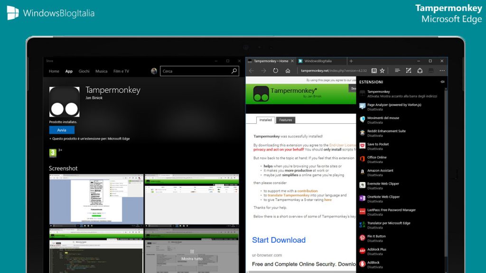Expand Mostra tutto to view all screenshots

pyautogui.click(x=191, y=256)
